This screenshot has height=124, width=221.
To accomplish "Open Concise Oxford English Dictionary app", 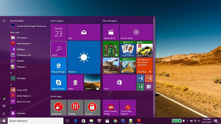I will (29, 26).
